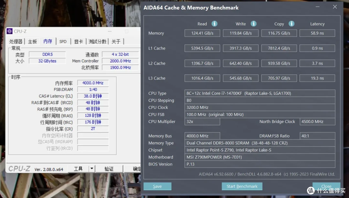Click the L1 Cache Write value 3917.3 GB/s
The image size is (349, 198).
[x=241, y=48]
